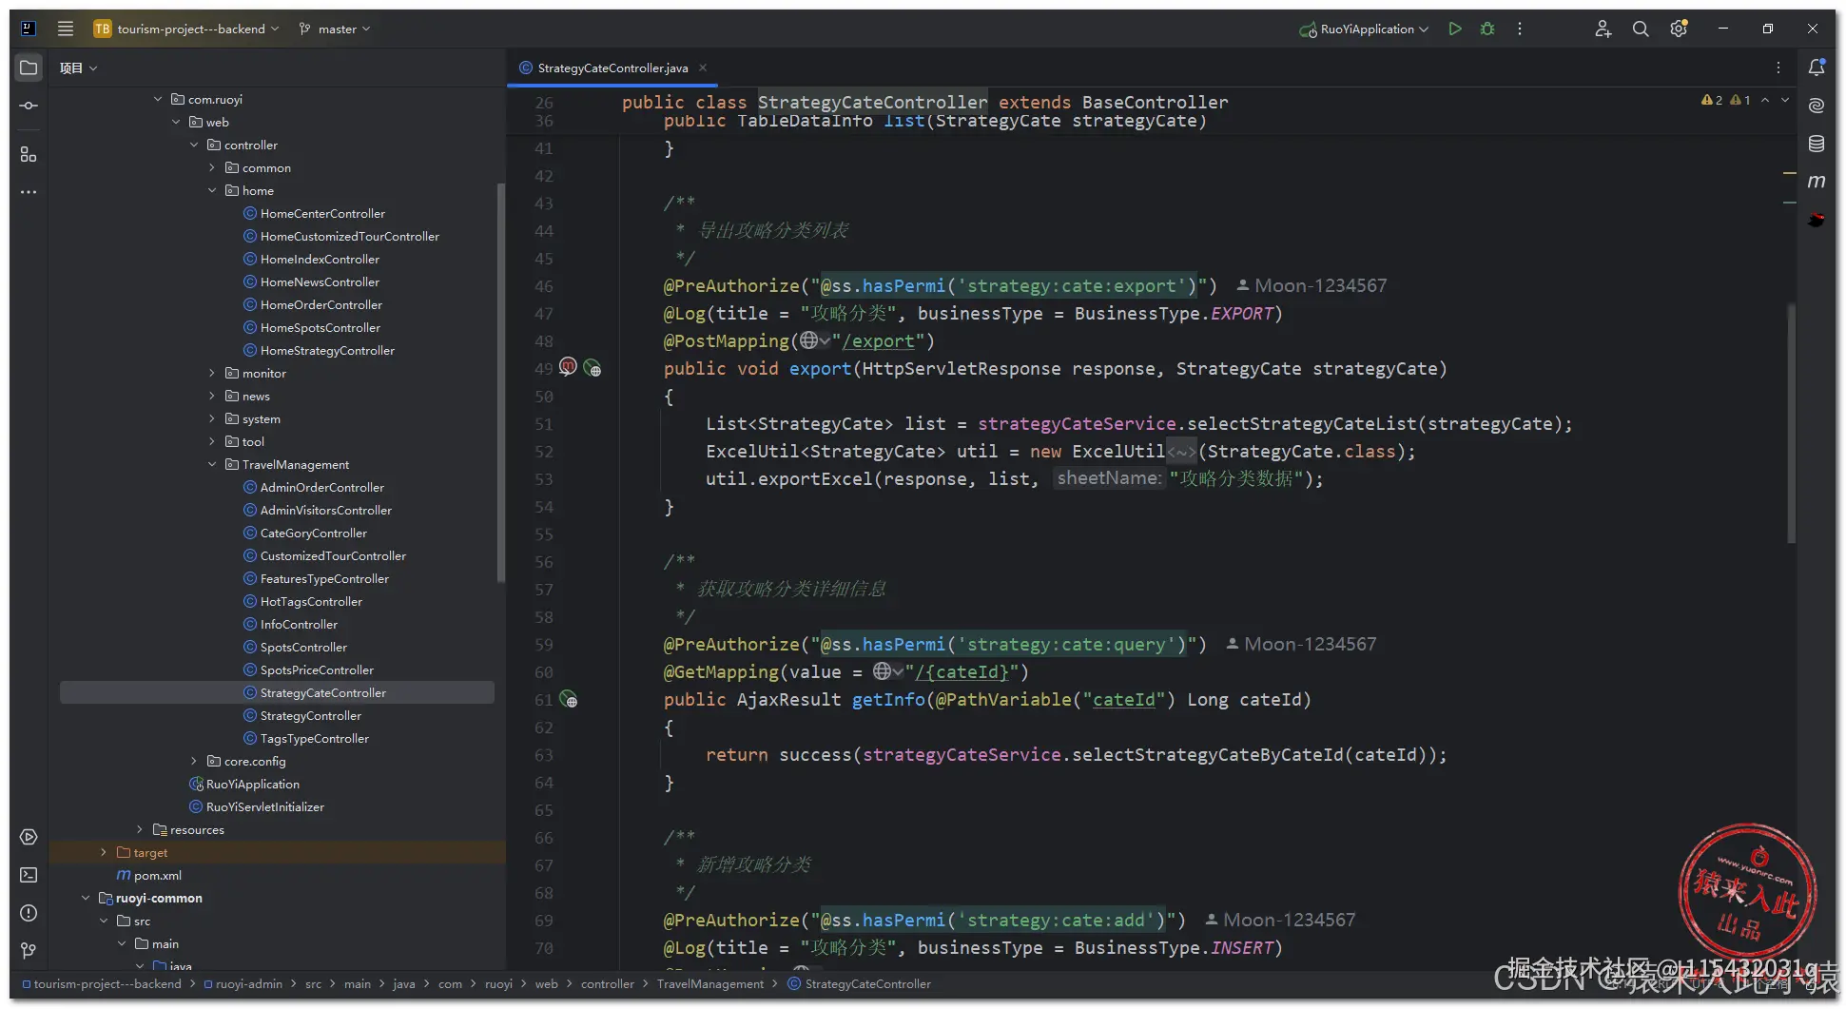Click the gutter icon on line 61
The image size is (1846, 1009).
[569, 700]
